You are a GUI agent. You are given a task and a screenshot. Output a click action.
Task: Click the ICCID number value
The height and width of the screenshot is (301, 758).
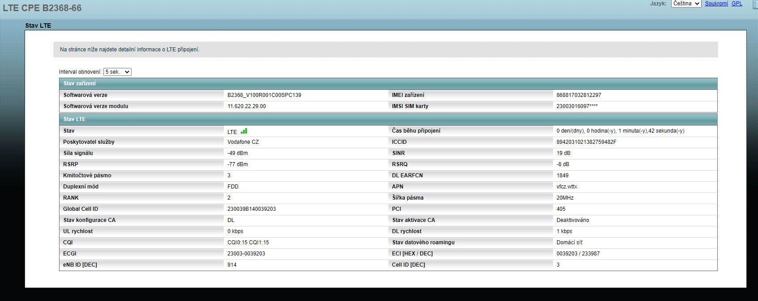(586, 142)
